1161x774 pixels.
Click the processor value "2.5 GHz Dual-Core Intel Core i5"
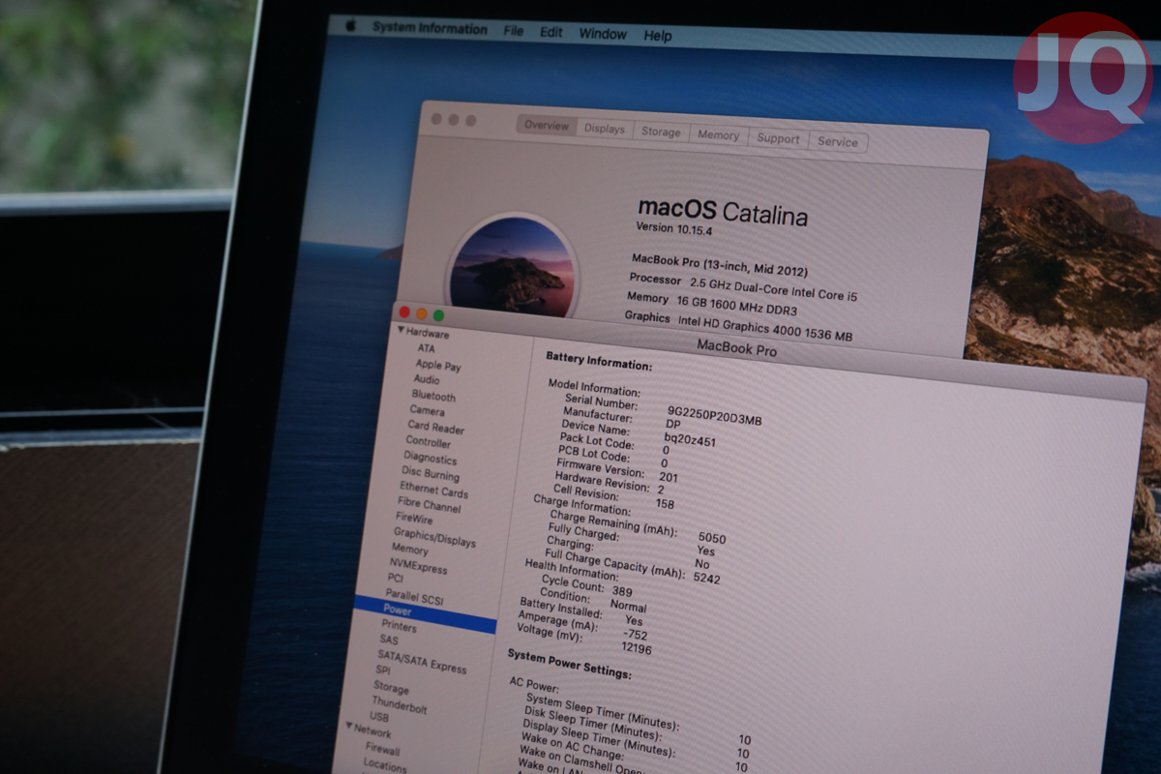click(774, 290)
